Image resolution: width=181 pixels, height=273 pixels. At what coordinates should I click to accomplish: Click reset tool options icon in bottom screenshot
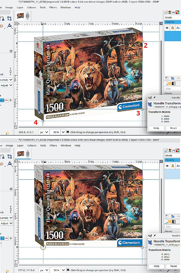point(7,271)
